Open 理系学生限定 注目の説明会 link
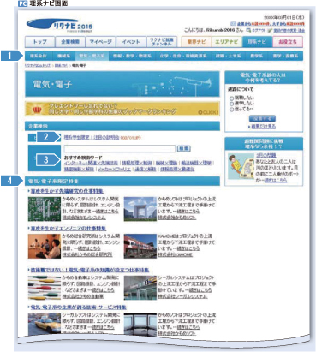Image resolution: width=316 pixels, height=352 pixels. (x=92, y=138)
